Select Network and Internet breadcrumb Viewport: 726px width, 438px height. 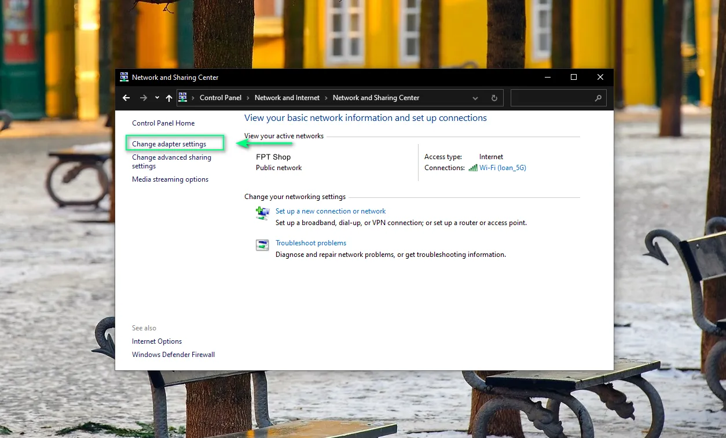[x=287, y=98]
